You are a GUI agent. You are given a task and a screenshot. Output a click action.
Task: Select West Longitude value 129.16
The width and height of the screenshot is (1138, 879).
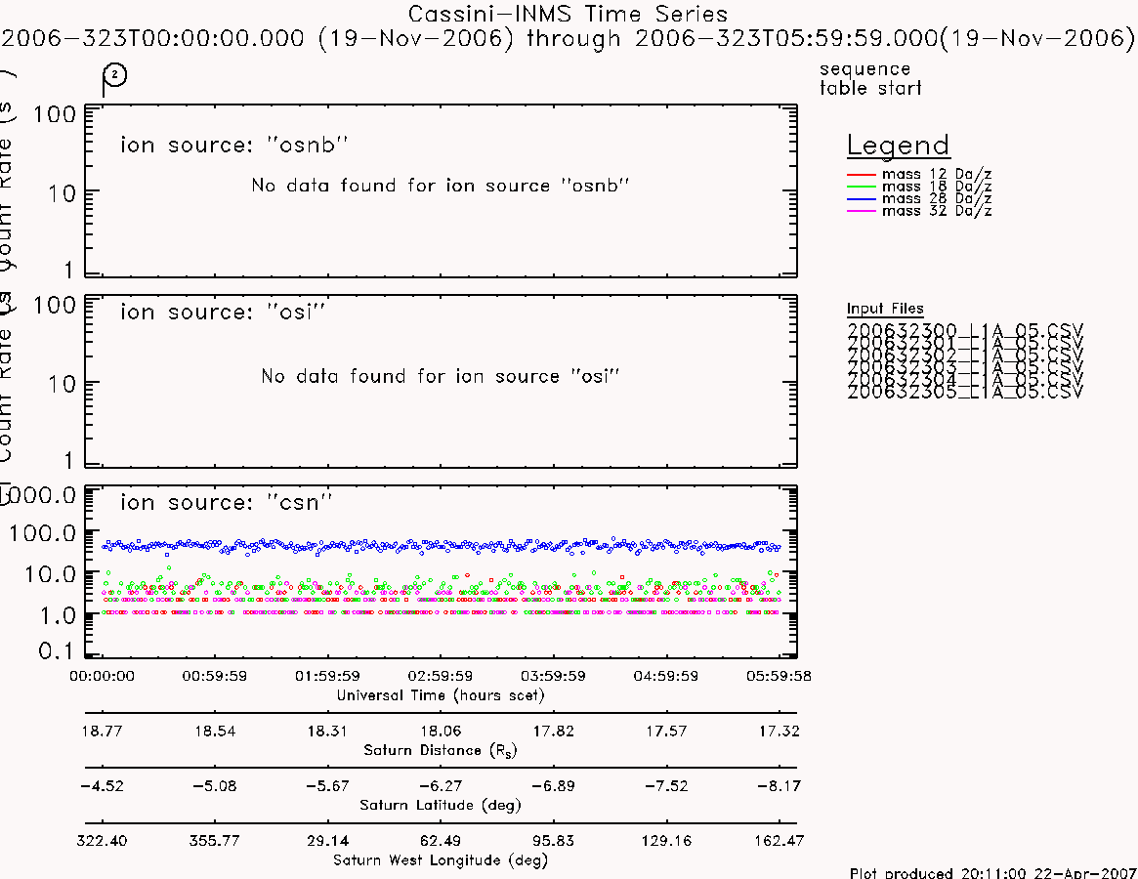[665, 841]
